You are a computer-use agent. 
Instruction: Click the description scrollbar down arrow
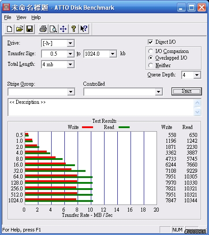[x=198, y=112]
